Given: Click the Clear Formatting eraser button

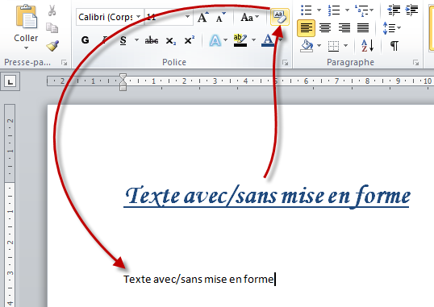Looking at the screenshot, I should [x=280, y=17].
